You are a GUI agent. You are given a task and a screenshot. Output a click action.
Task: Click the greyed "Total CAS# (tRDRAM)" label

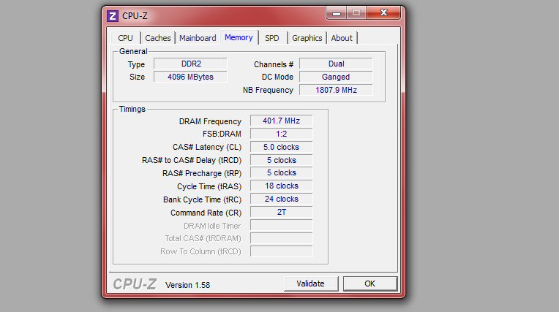pyautogui.click(x=203, y=238)
